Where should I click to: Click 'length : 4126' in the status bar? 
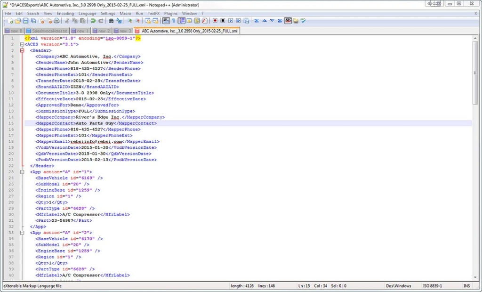point(242,286)
